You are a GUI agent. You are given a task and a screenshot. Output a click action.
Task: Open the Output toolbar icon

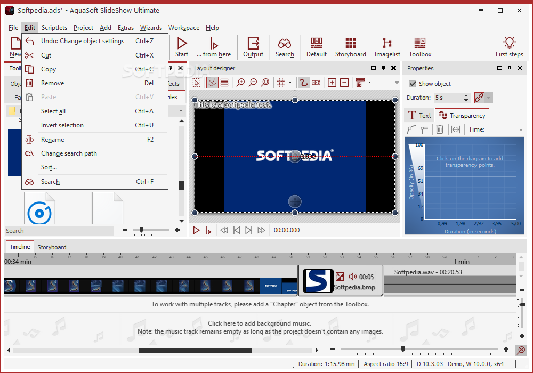[x=253, y=44]
